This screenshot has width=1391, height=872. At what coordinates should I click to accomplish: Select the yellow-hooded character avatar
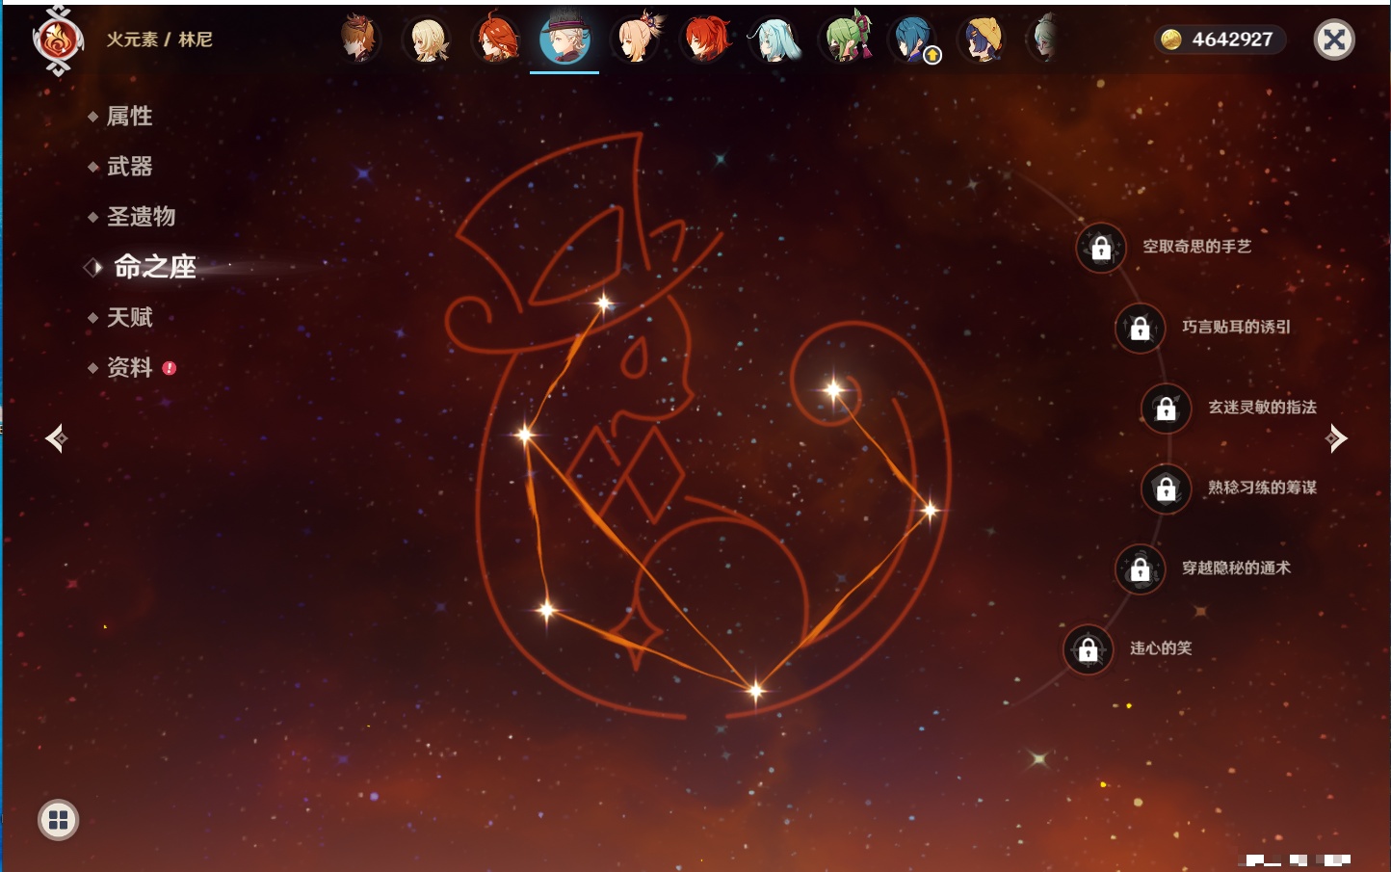pos(982,40)
